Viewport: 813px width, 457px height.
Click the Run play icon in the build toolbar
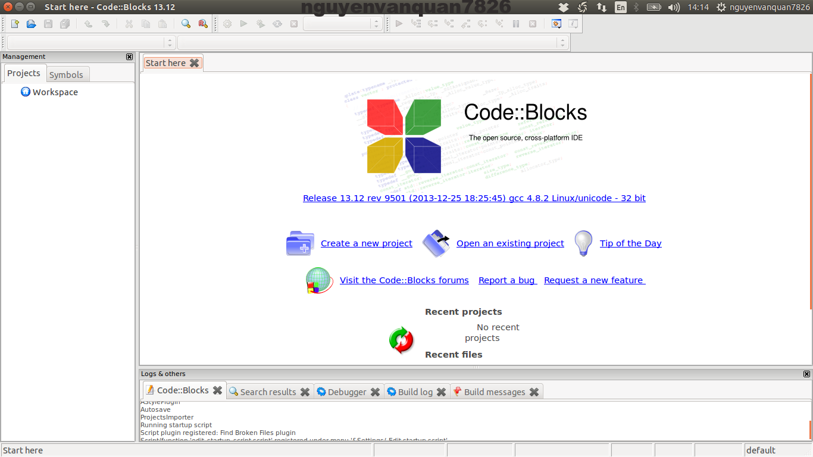pyautogui.click(x=243, y=24)
